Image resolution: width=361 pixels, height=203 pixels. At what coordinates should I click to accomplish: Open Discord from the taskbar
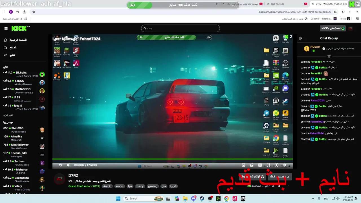click(x=193, y=198)
